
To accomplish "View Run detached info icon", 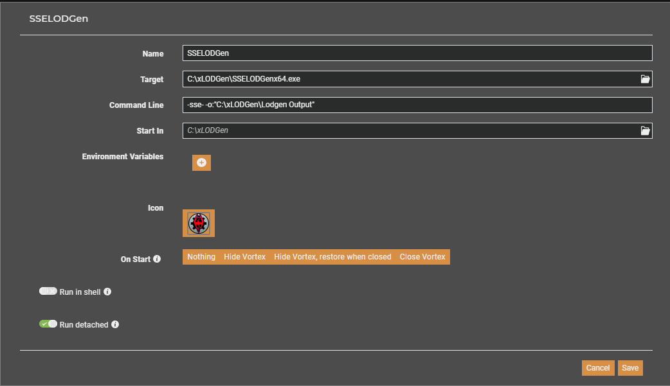I will [115, 324].
